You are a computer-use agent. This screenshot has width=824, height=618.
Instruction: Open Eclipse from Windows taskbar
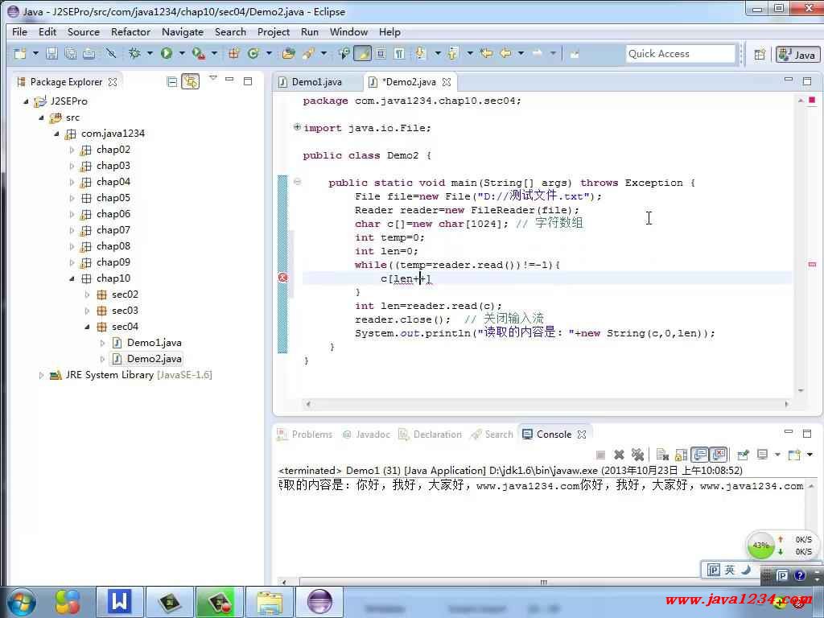[x=319, y=602]
